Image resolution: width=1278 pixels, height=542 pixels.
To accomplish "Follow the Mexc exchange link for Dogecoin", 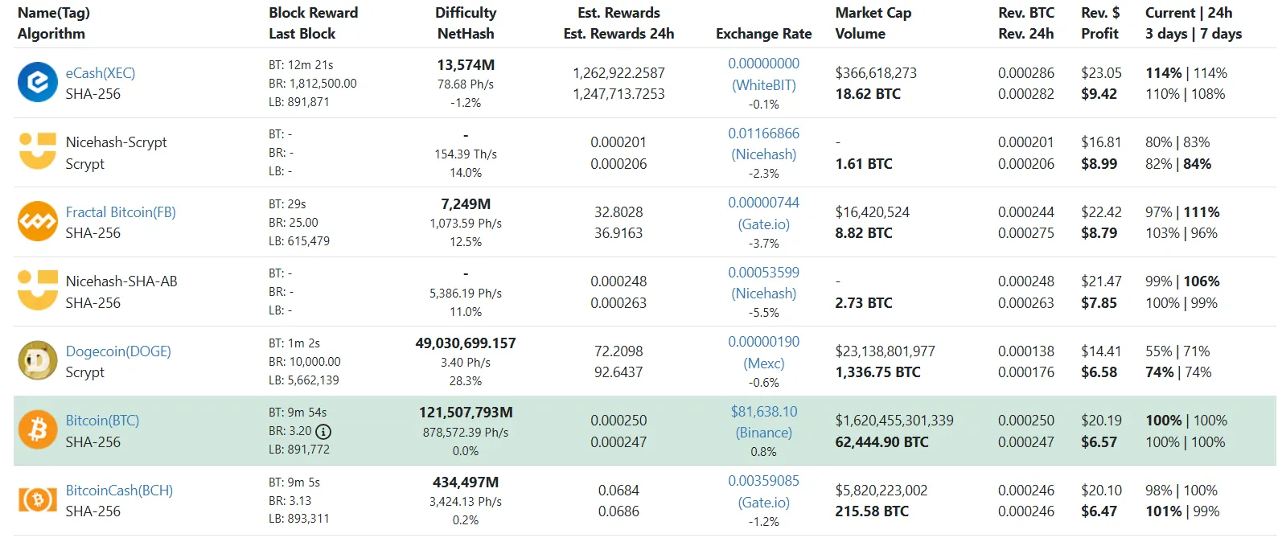I will pos(764,363).
